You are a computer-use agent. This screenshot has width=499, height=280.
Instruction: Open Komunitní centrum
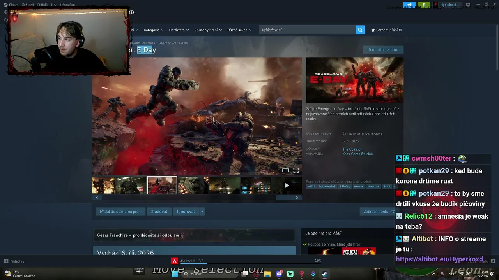[x=383, y=49]
